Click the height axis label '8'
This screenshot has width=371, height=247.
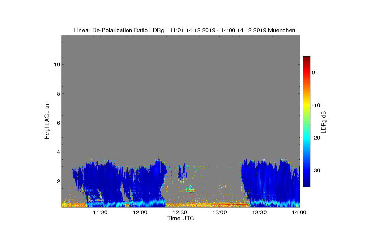pos(58,94)
